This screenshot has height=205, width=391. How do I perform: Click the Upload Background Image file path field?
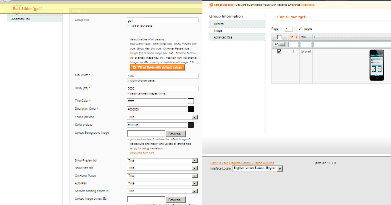[x=146, y=134]
